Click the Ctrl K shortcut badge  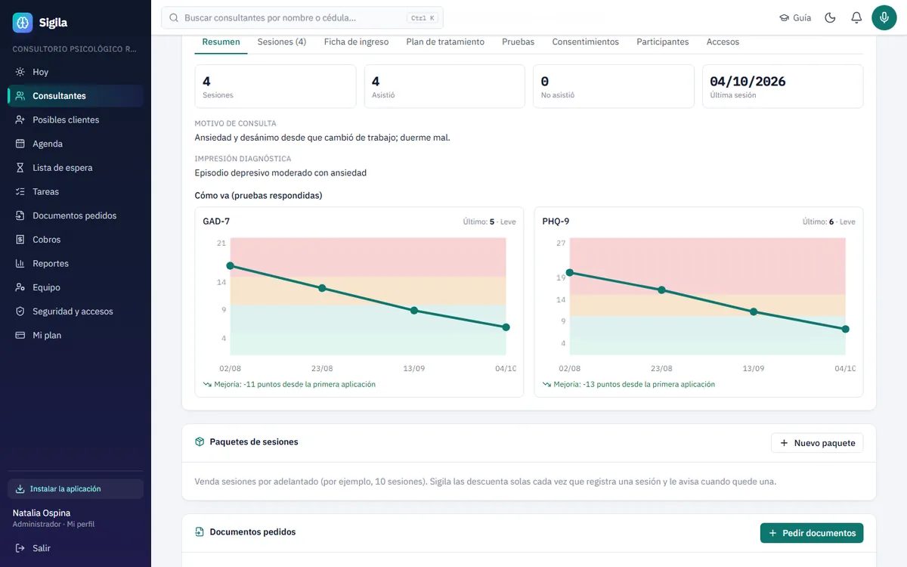point(422,18)
